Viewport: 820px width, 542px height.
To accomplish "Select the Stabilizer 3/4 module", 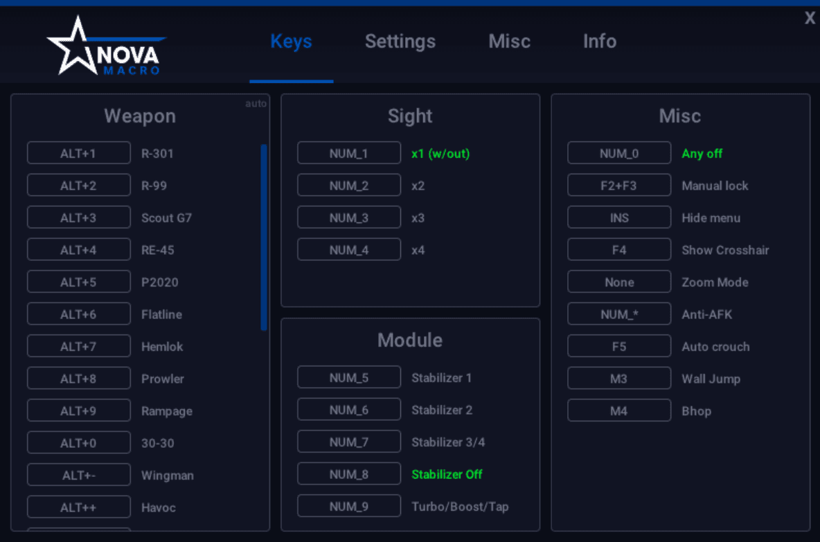I will click(x=448, y=442).
